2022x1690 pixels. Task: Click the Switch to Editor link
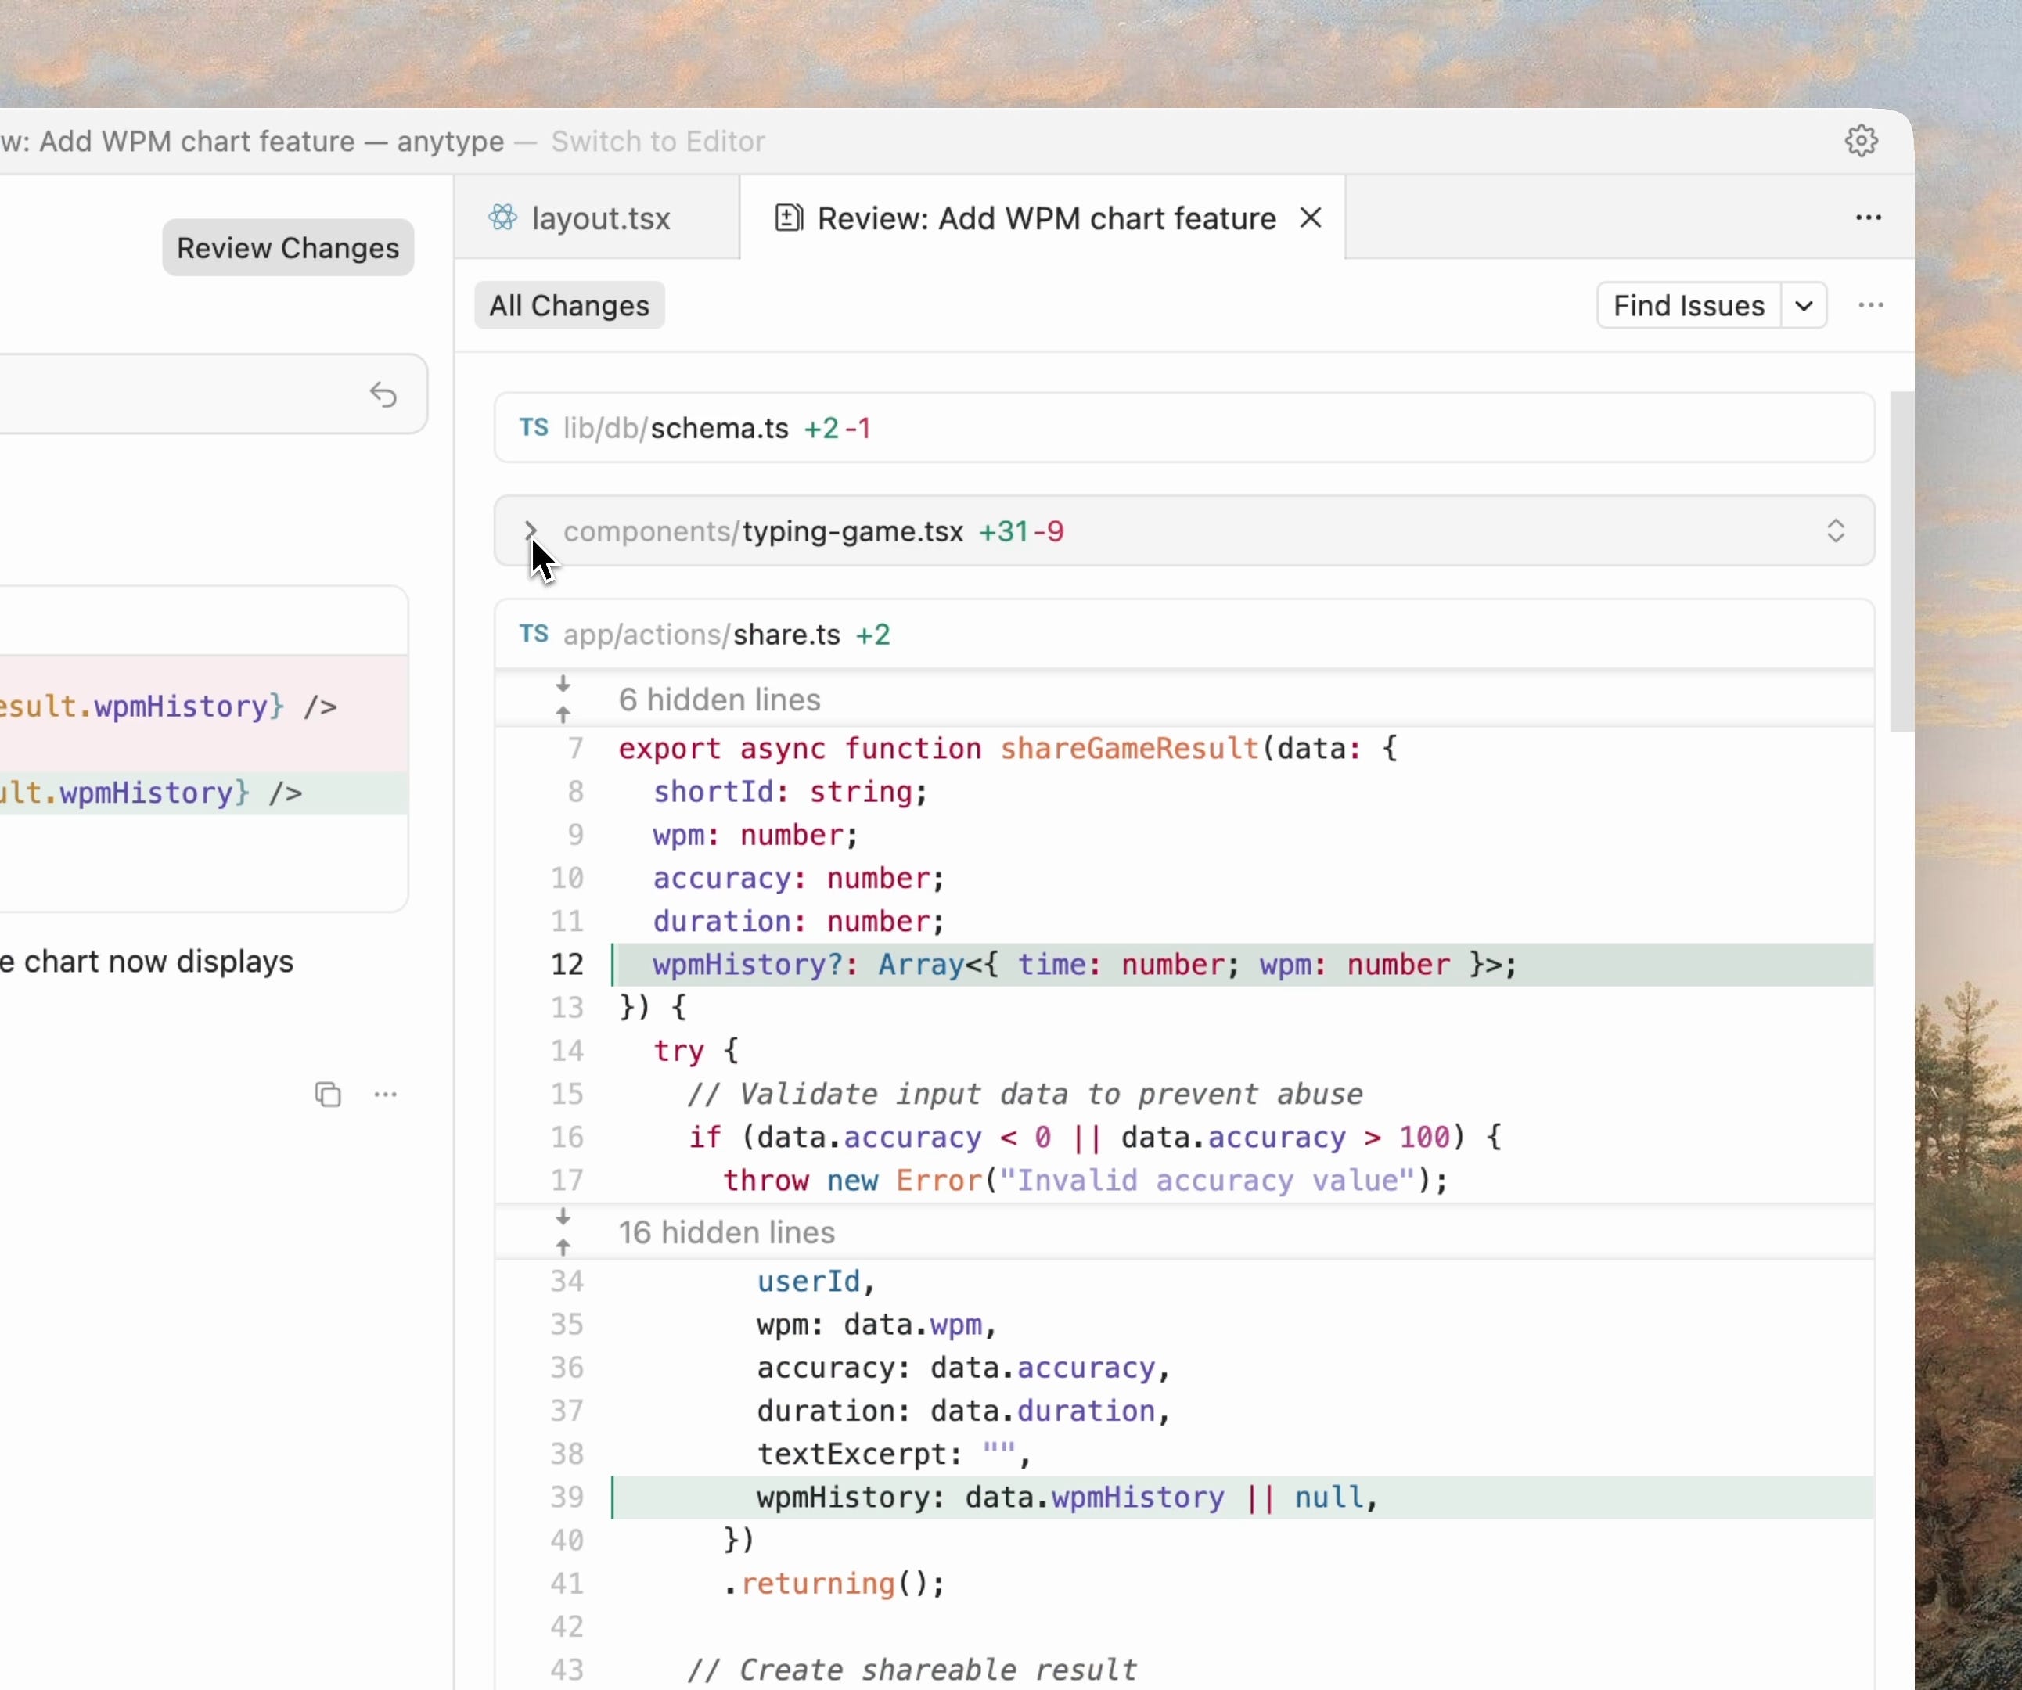click(x=657, y=142)
